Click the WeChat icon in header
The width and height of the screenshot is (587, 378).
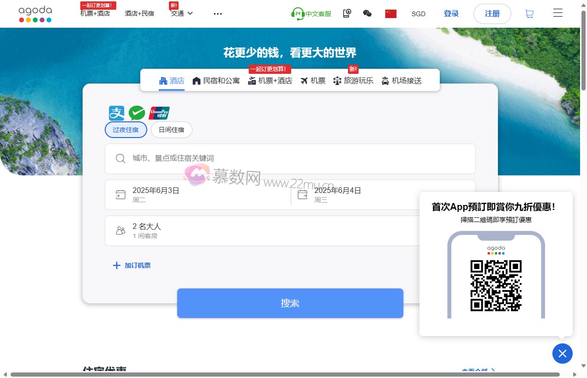tap(367, 13)
